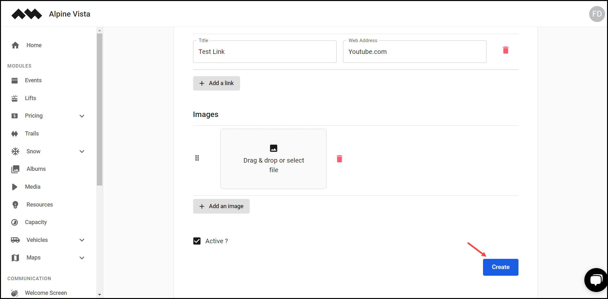Screen dimensions: 608x299
Task: Expand the Vehicles submenu chevron
Action: click(82, 240)
